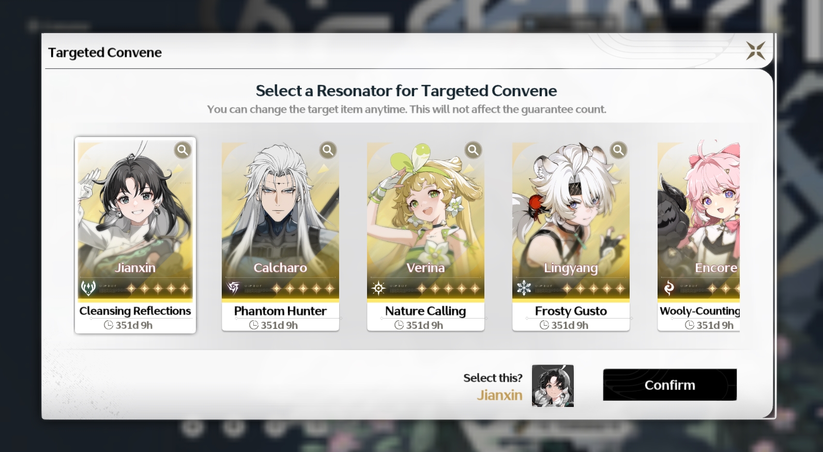Select the Encore resonator card
This screenshot has width=823, height=452.
click(698, 236)
